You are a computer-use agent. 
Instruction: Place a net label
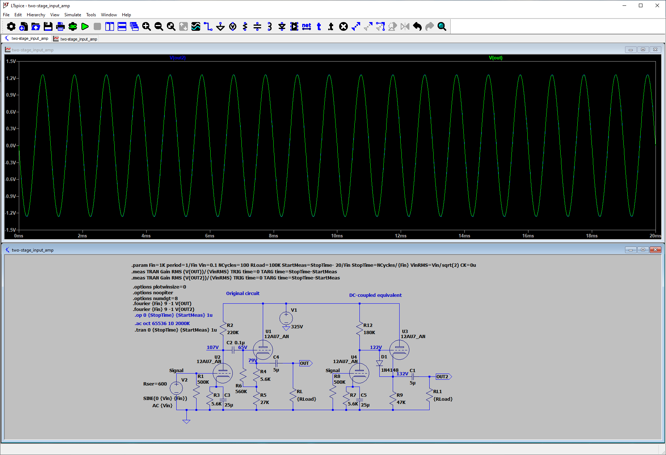pos(307,26)
